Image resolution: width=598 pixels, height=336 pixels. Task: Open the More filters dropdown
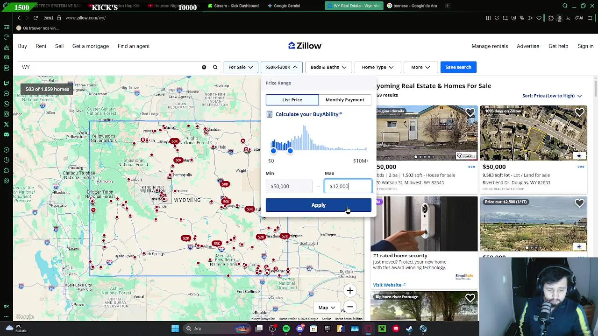click(x=420, y=67)
